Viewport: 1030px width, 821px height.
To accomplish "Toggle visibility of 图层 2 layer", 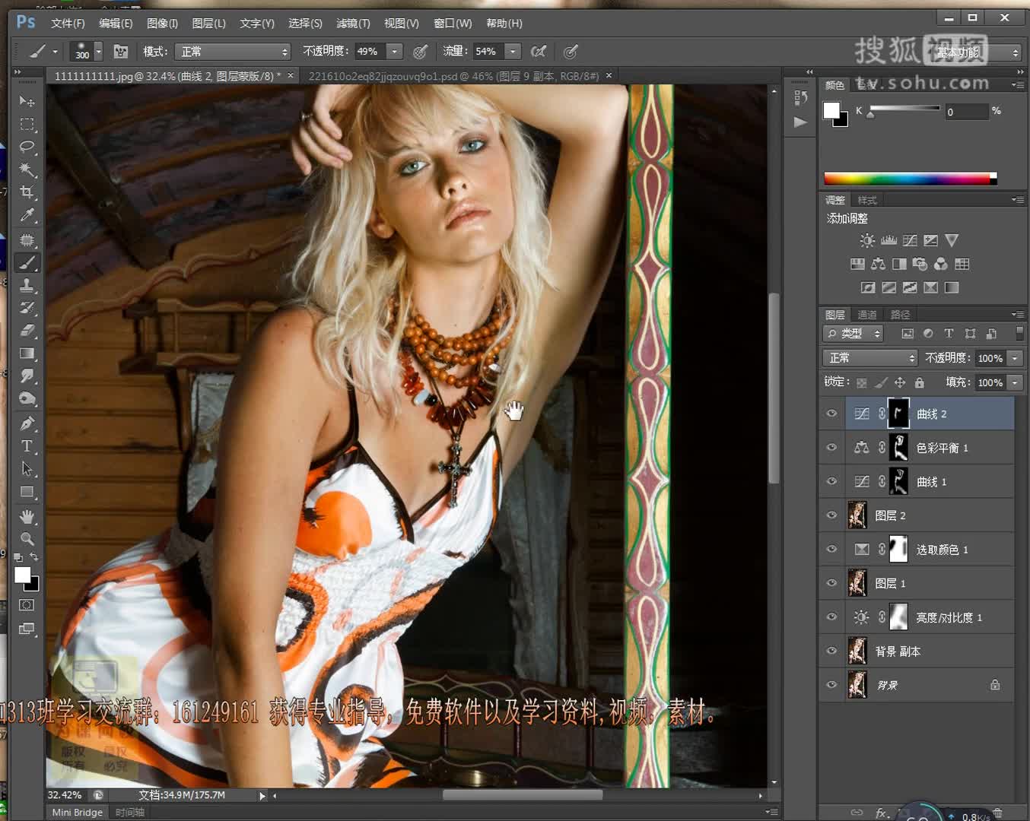I will tap(831, 515).
